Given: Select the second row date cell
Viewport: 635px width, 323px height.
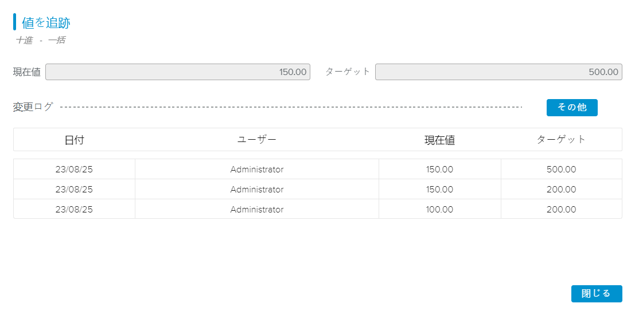Looking at the screenshot, I should click(x=74, y=190).
